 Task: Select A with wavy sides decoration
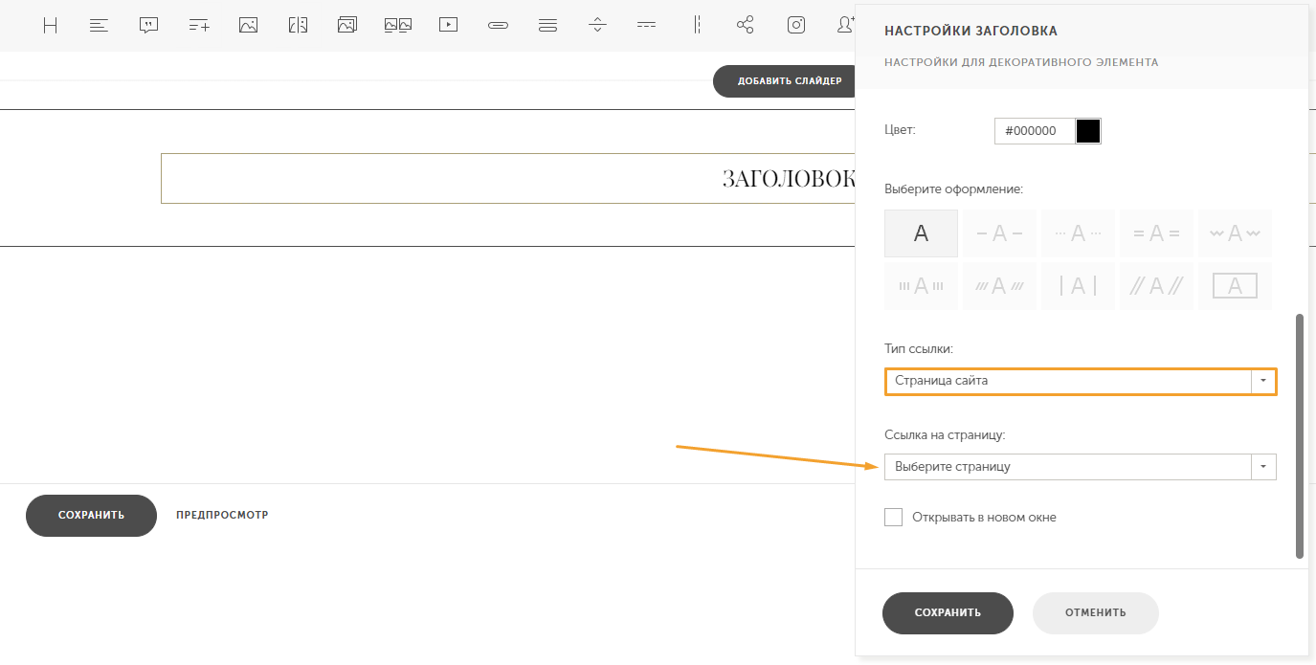pyautogui.click(x=1235, y=233)
